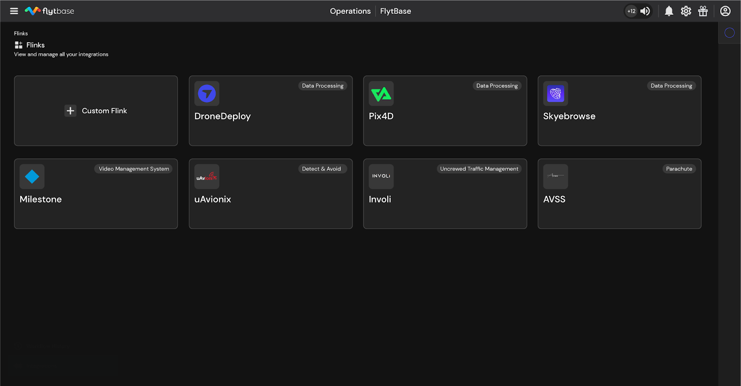Click Data Processing tag on DroneDeploy card
Image resolution: width=741 pixels, height=386 pixels.
(323, 86)
